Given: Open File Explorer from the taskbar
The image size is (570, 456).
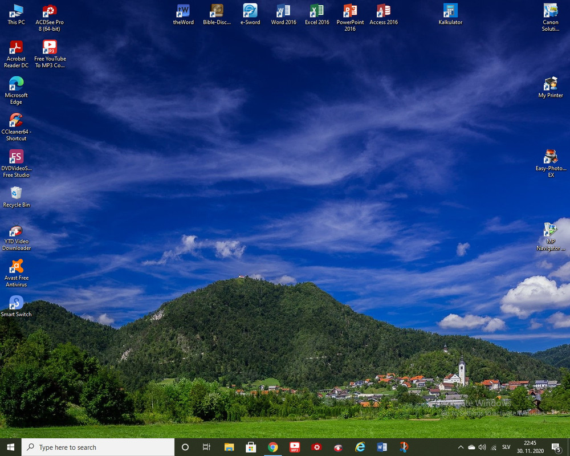Looking at the screenshot, I should tap(229, 447).
